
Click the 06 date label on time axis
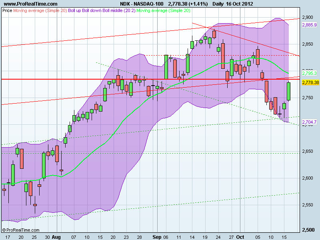[x=166, y=237]
